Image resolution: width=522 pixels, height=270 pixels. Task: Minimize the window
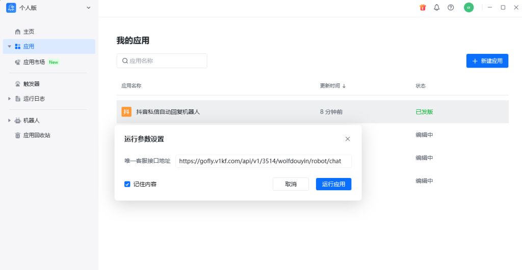pos(490,7)
